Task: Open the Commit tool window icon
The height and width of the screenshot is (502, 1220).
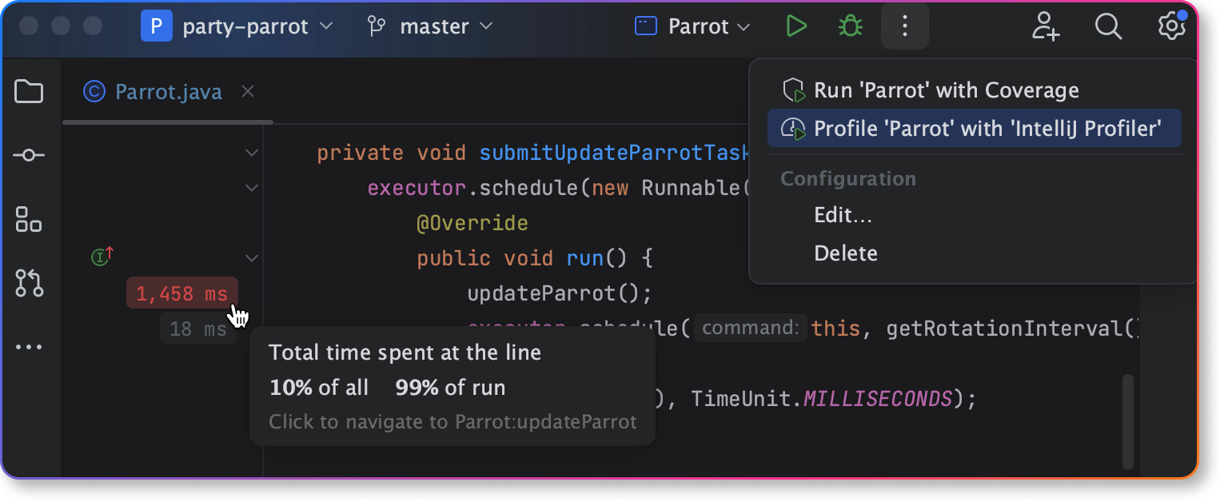Action: (29, 155)
